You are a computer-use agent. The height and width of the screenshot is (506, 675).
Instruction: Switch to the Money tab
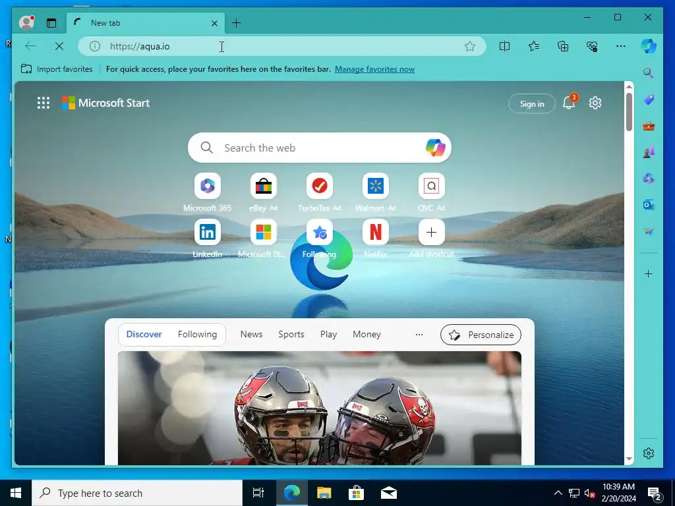click(x=367, y=334)
